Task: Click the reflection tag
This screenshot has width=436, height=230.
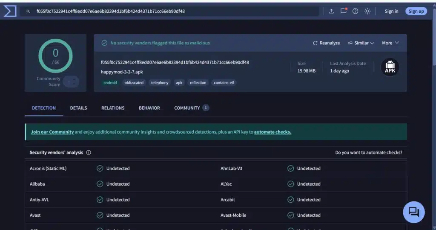Action: tap(198, 82)
